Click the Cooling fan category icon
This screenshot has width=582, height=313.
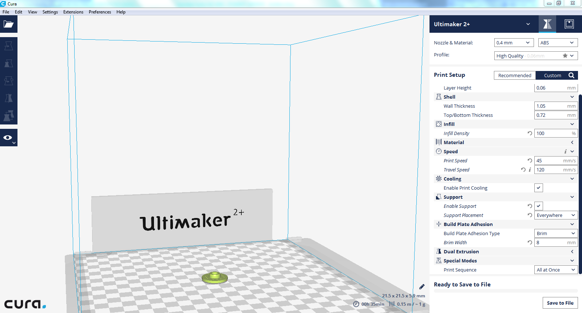(439, 179)
